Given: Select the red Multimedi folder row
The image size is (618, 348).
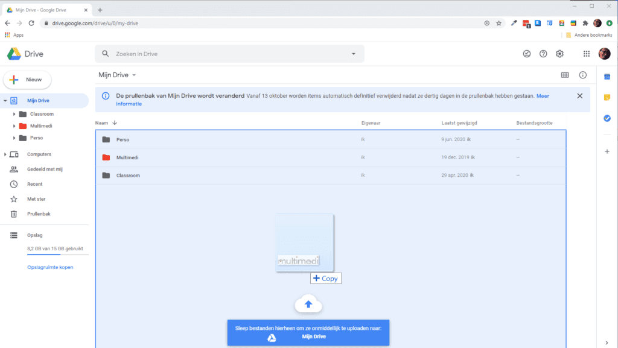Looking at the screenshot, I should tap(331, 157).
